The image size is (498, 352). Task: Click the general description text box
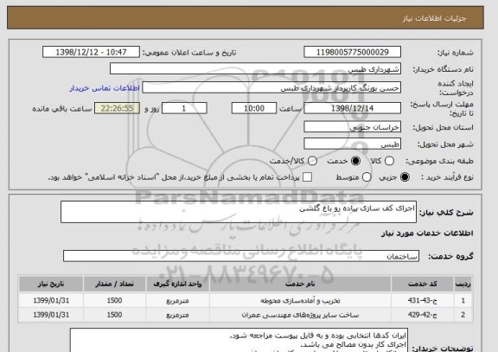[x=239, y=212]
